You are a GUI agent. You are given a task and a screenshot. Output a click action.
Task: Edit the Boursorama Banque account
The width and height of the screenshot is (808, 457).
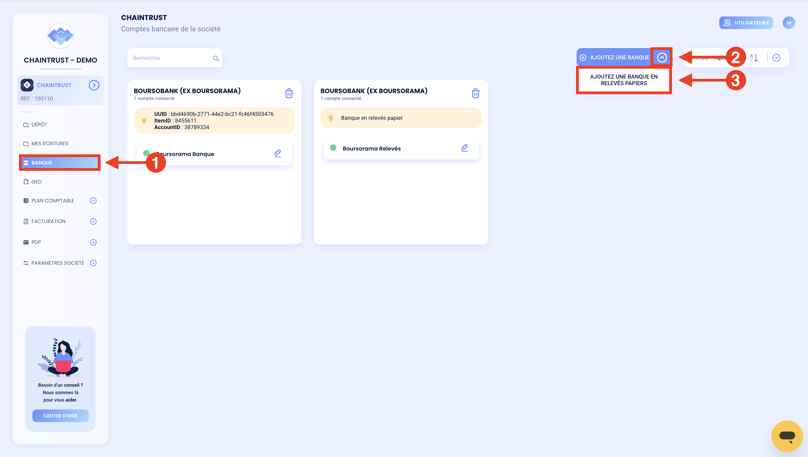pos(278,154)
